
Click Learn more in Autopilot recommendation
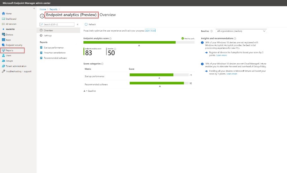pos(222,55)
